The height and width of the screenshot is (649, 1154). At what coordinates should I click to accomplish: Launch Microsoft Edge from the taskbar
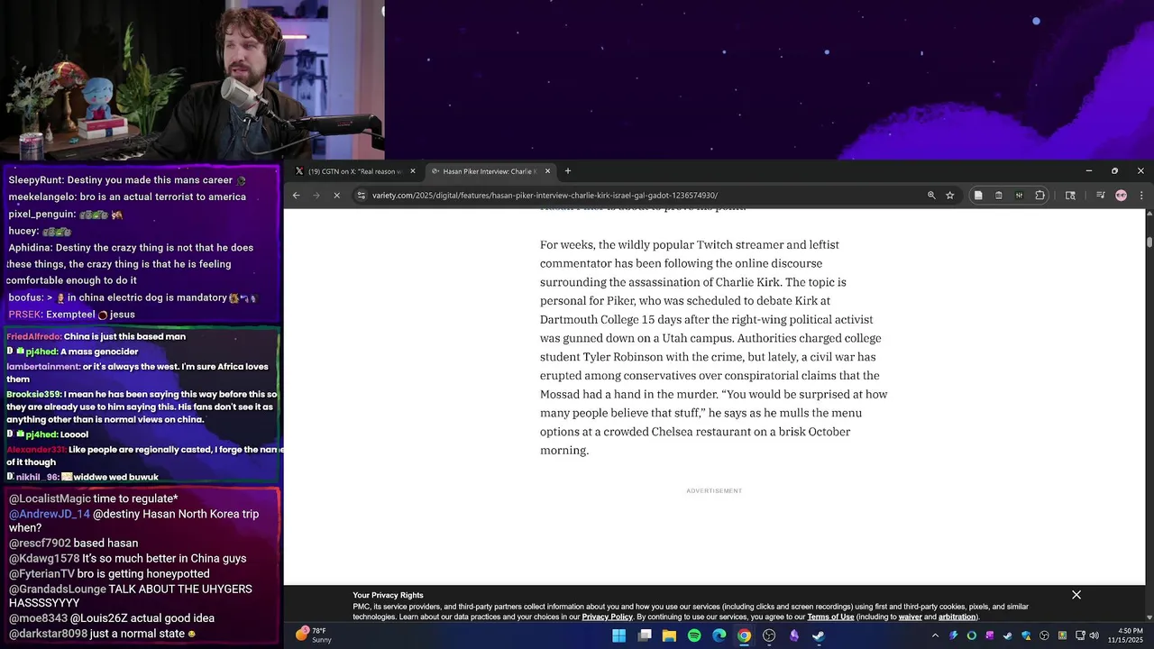click(x=719, y=635)
